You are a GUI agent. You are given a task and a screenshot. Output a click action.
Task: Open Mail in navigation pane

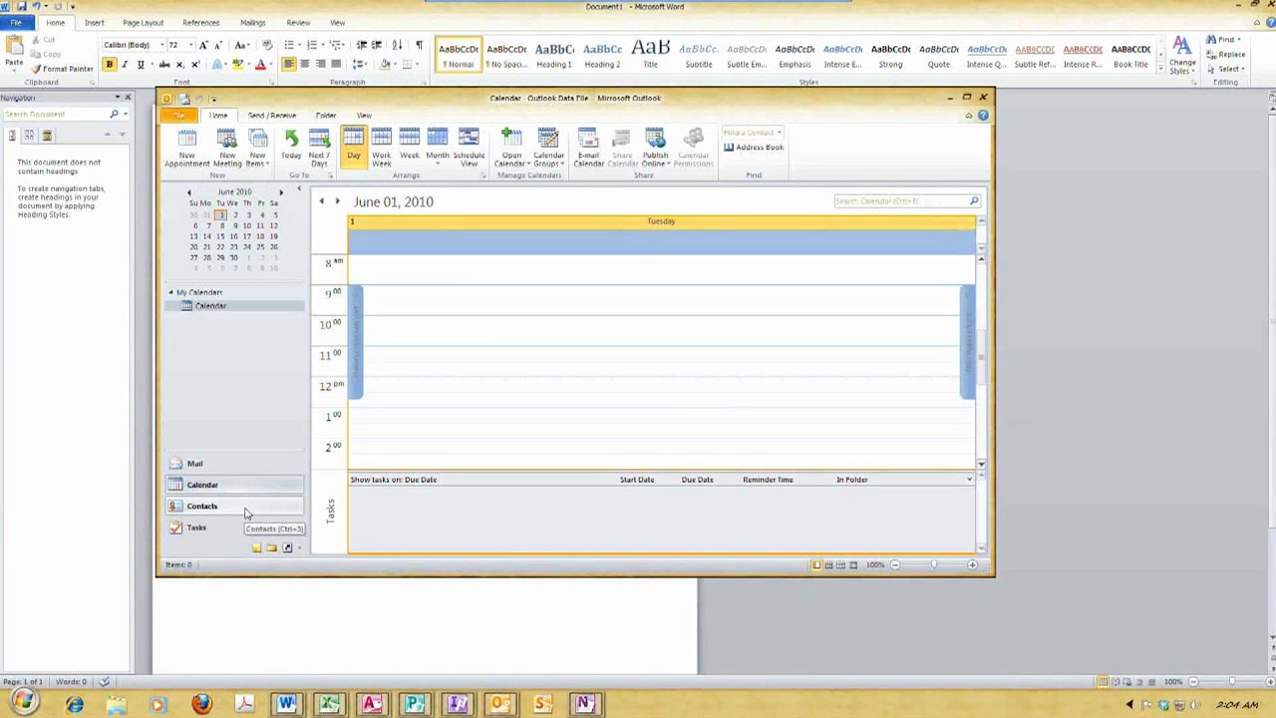tap(234, 464)
